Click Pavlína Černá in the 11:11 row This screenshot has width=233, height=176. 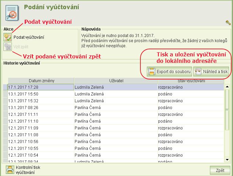click(88, 115)
